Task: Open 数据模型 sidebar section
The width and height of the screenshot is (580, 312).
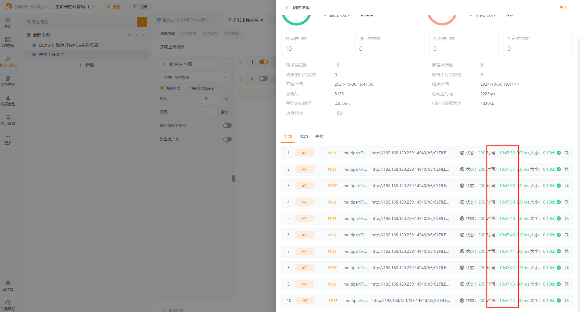Action: 8,101
